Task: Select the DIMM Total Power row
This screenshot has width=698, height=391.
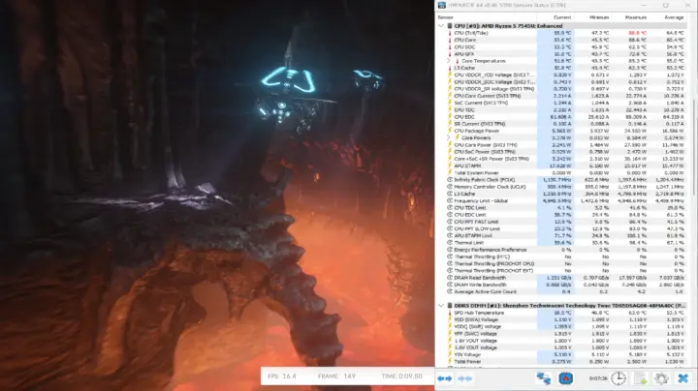Action: pyautogui.click(x=561, y=362)
